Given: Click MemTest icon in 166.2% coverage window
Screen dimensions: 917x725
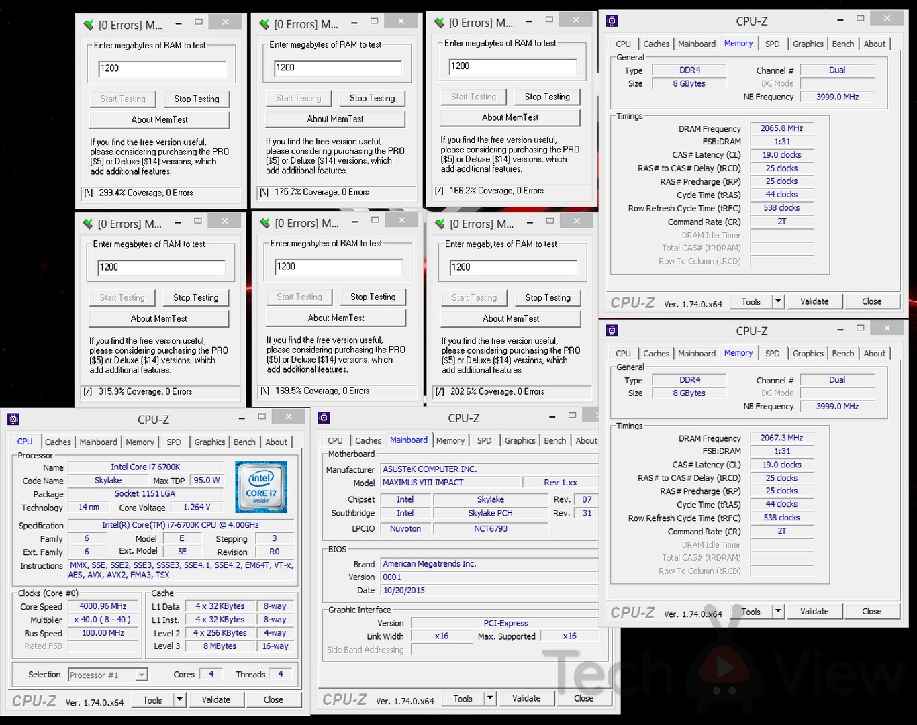Looking at the screenshot, I should tap(439, 23).
